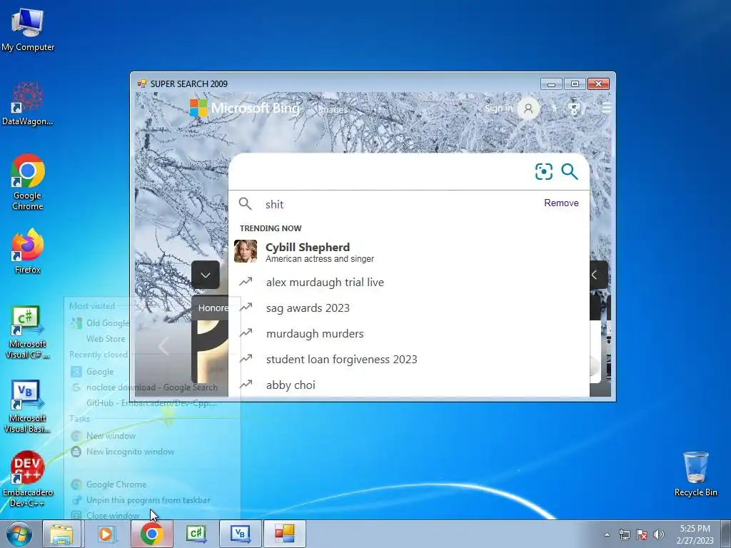Select "abby choi" suggestion
731x548 pixels.
(x=409, y=385)
